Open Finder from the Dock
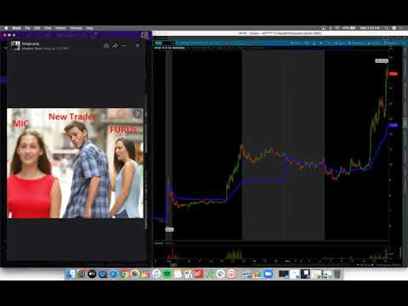408x306 pixels. [71, 274]
